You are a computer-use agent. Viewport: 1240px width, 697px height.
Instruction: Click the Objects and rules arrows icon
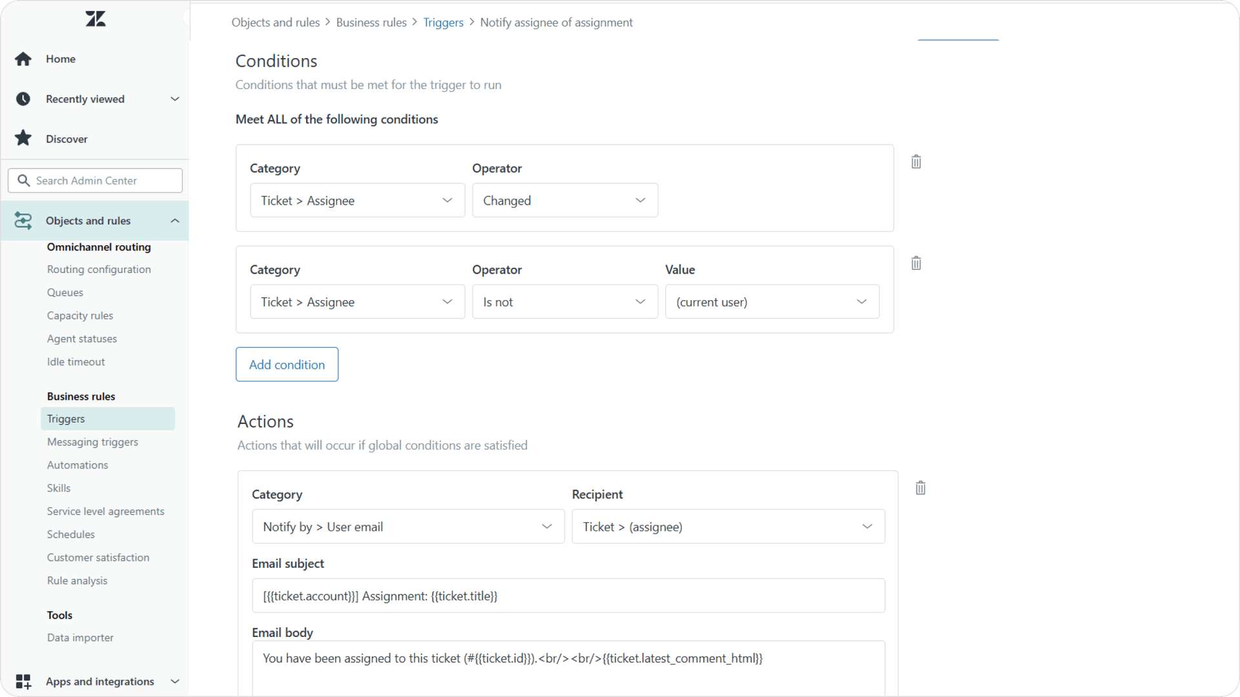point(23,221)
